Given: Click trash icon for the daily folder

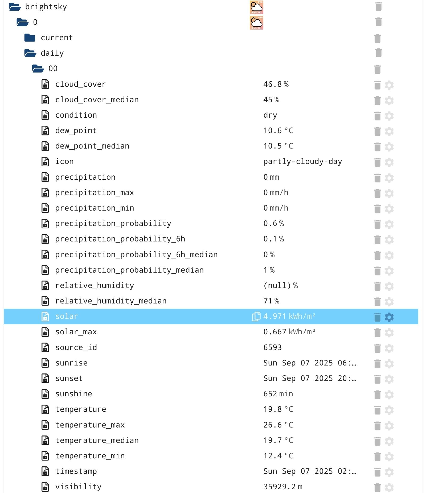Looking at the screenshot, I should pyautogui.click(x=378, y=53).
